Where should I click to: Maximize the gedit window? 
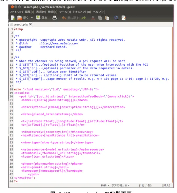(x=19, y=7)
